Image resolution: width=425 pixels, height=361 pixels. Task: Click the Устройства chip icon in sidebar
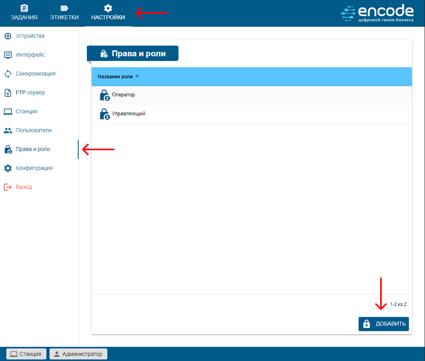(8, 36)
